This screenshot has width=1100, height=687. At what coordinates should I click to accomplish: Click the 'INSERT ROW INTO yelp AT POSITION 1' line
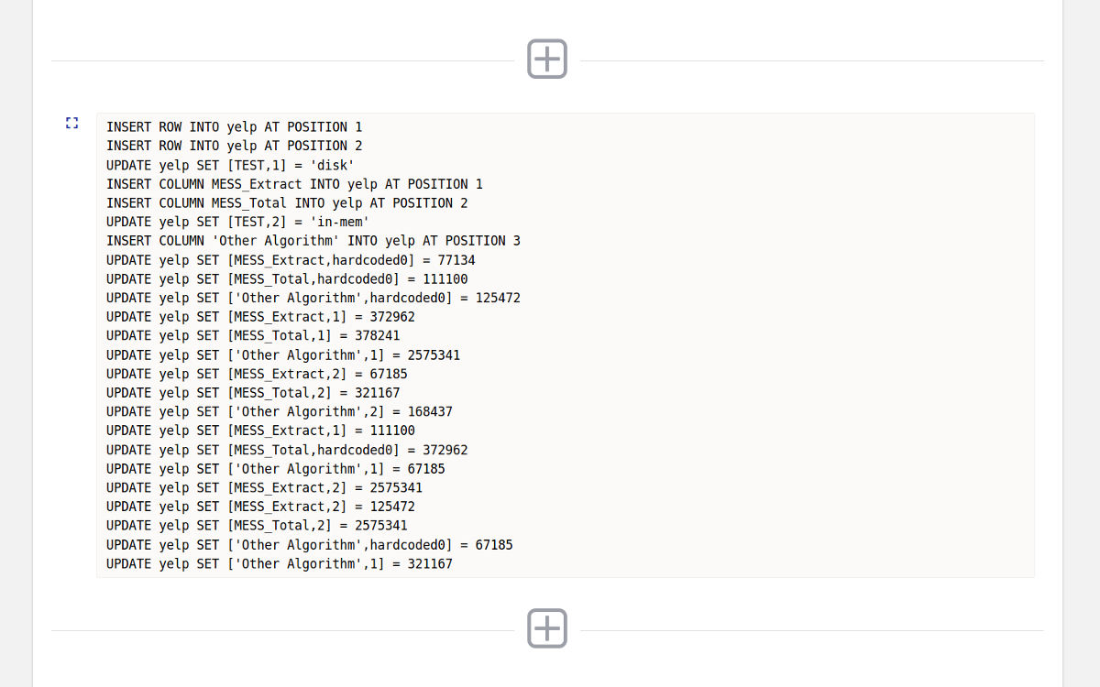(234, 127)
